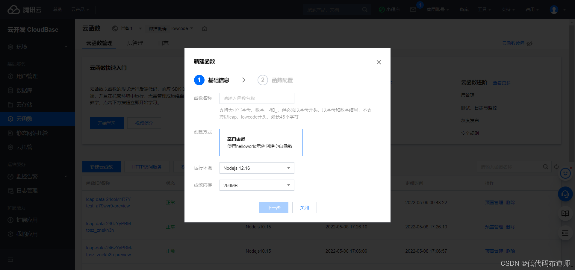
Task: Collapse the sidebar using bottom-left icon
Action: coord(10,260)
